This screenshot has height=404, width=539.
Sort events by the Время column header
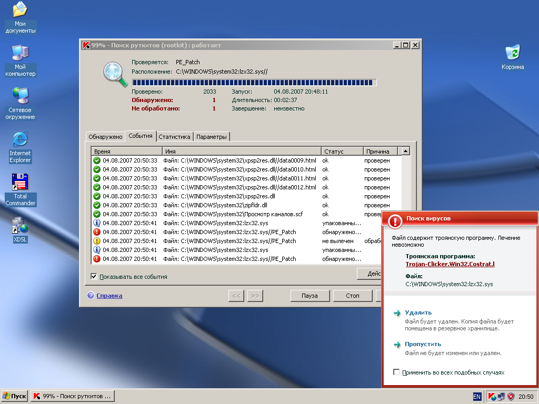pos(126,151)
